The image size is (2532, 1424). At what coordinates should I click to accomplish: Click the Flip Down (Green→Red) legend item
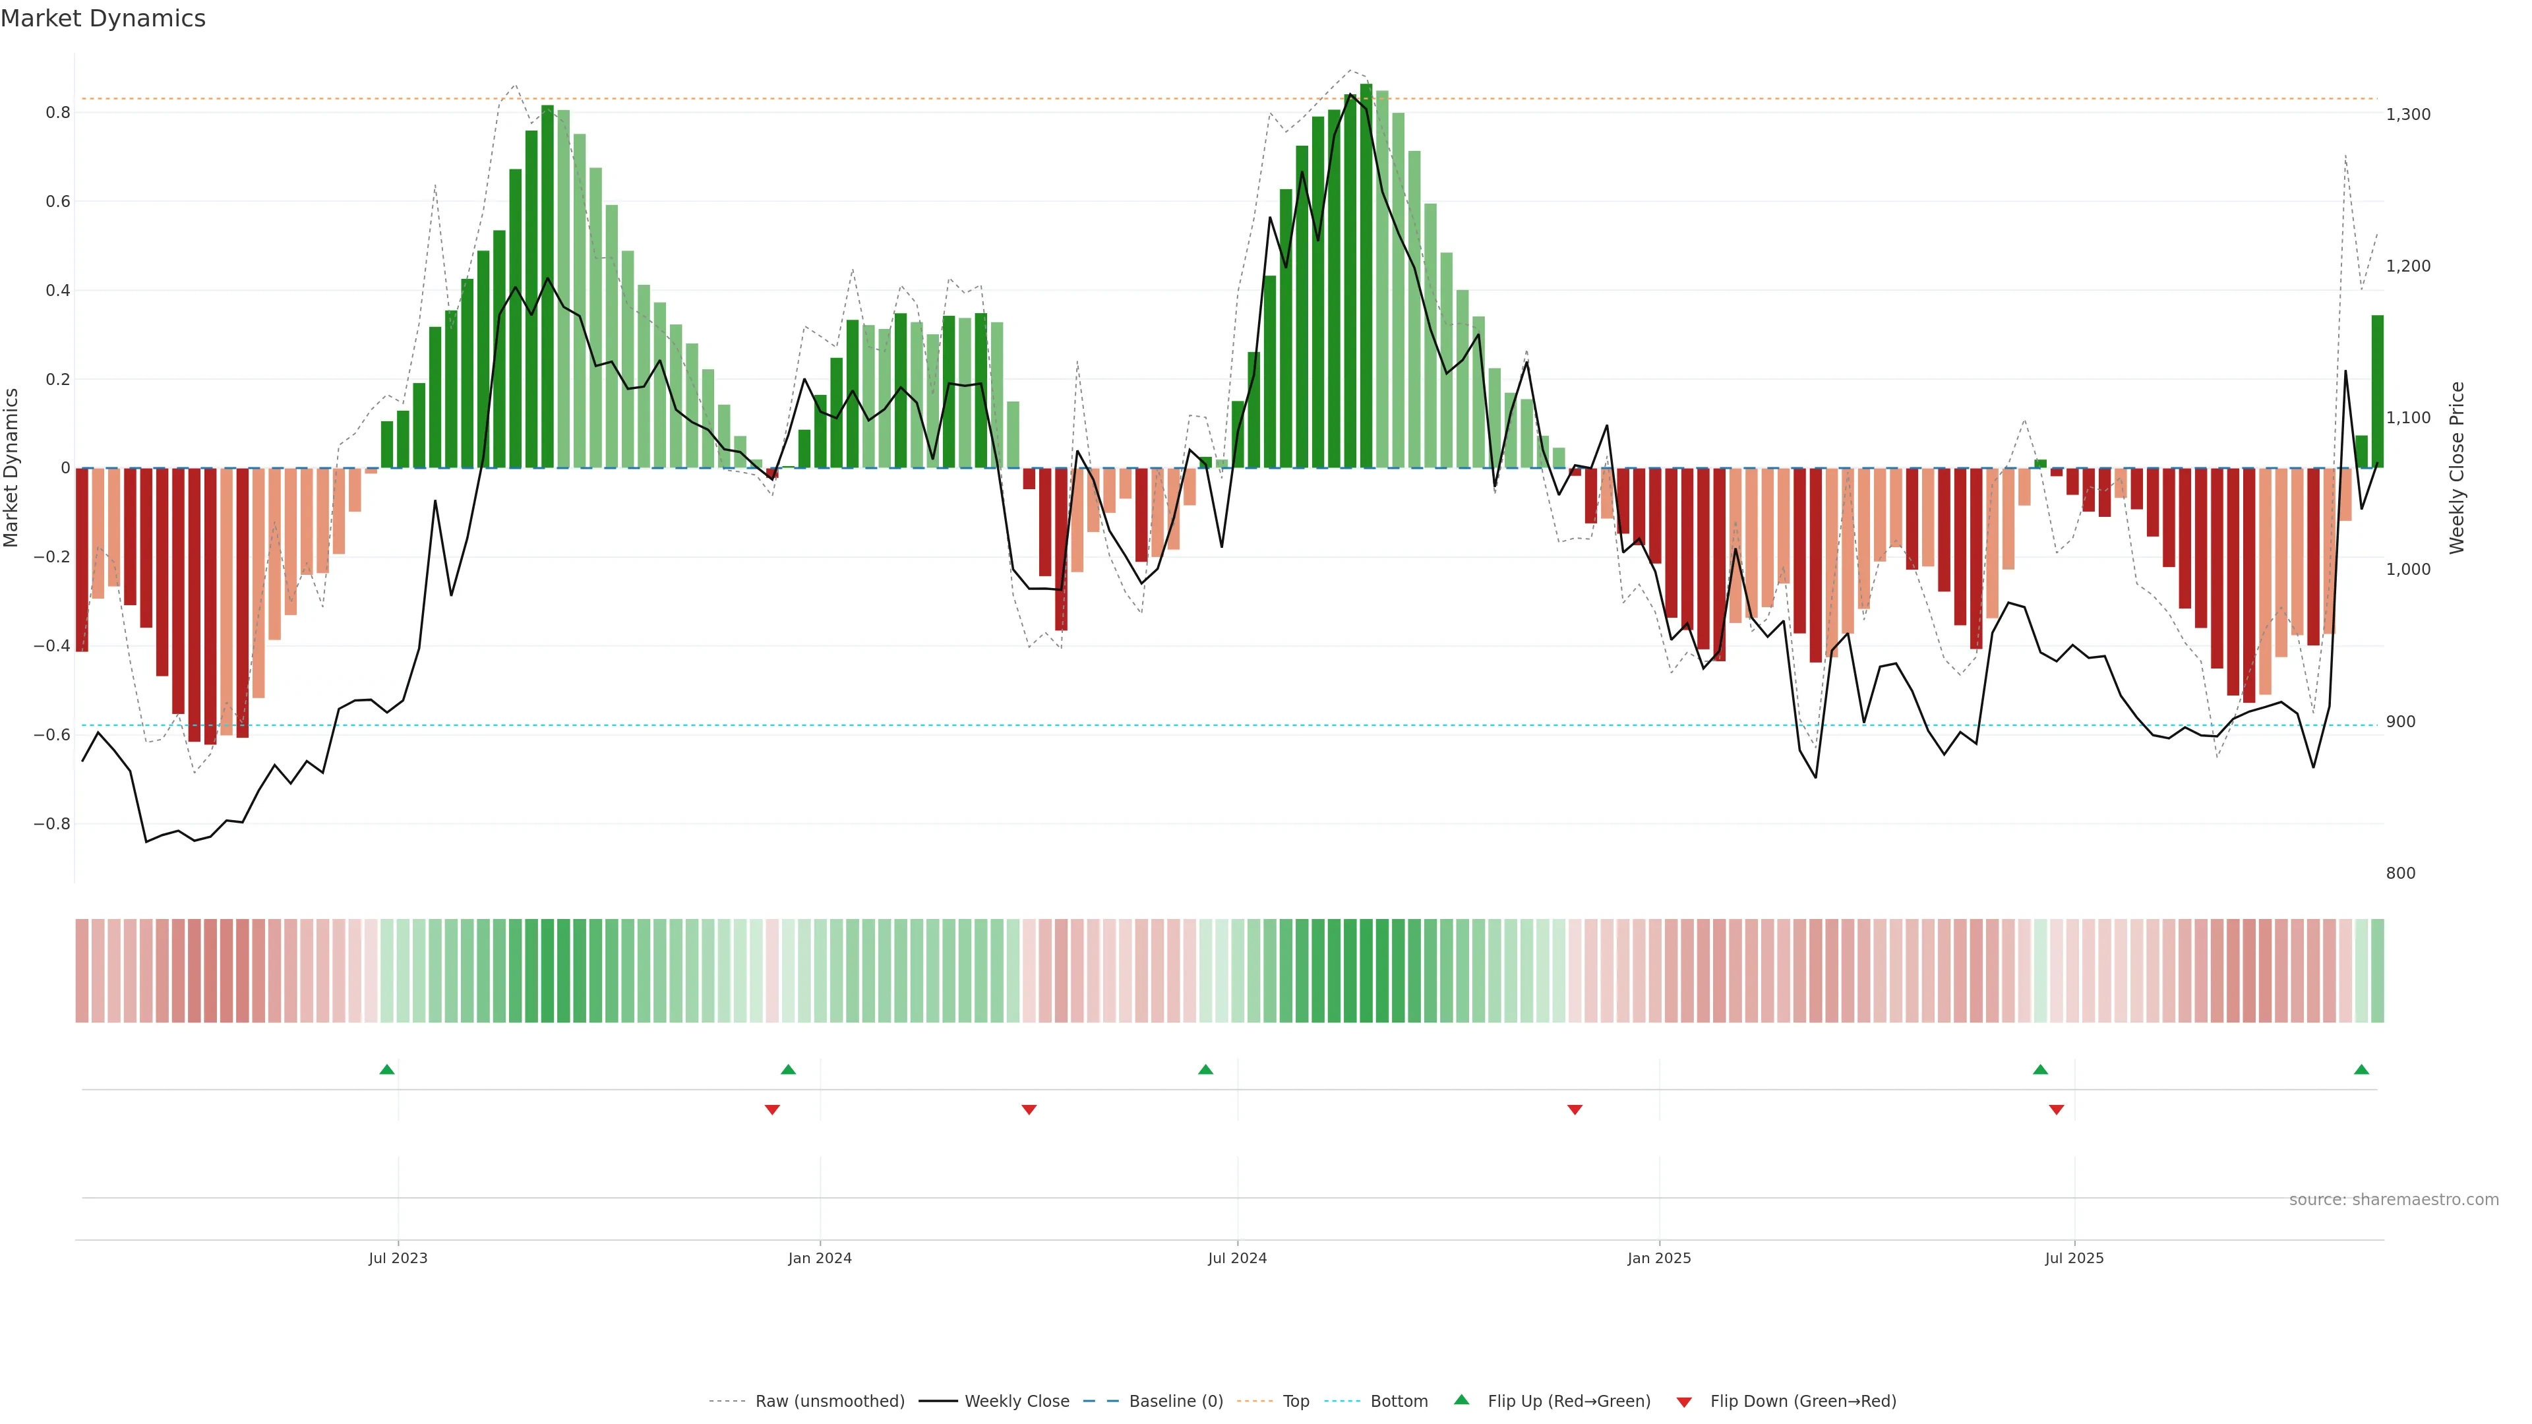pos(1803,1402)
